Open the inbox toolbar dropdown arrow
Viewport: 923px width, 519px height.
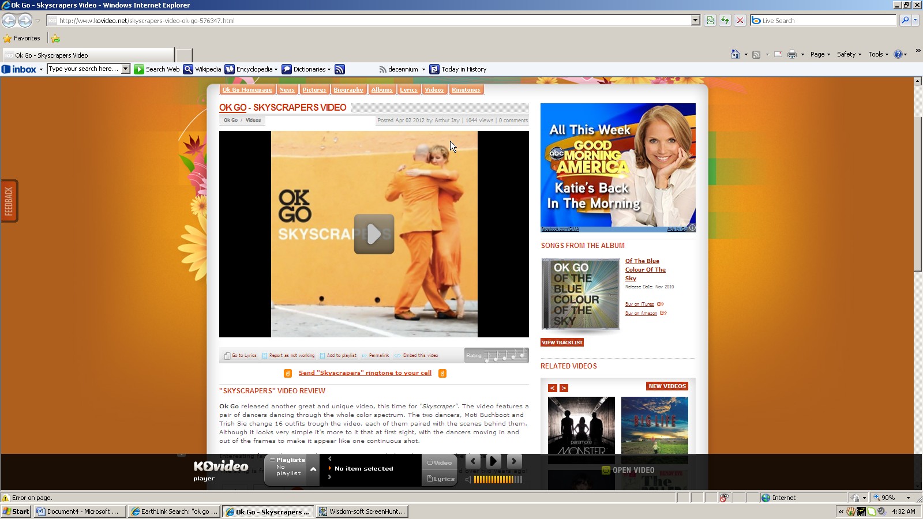tap(41, 69)
